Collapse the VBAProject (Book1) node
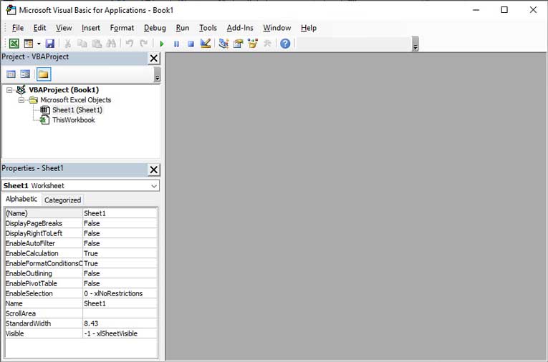 click(9, 90)
